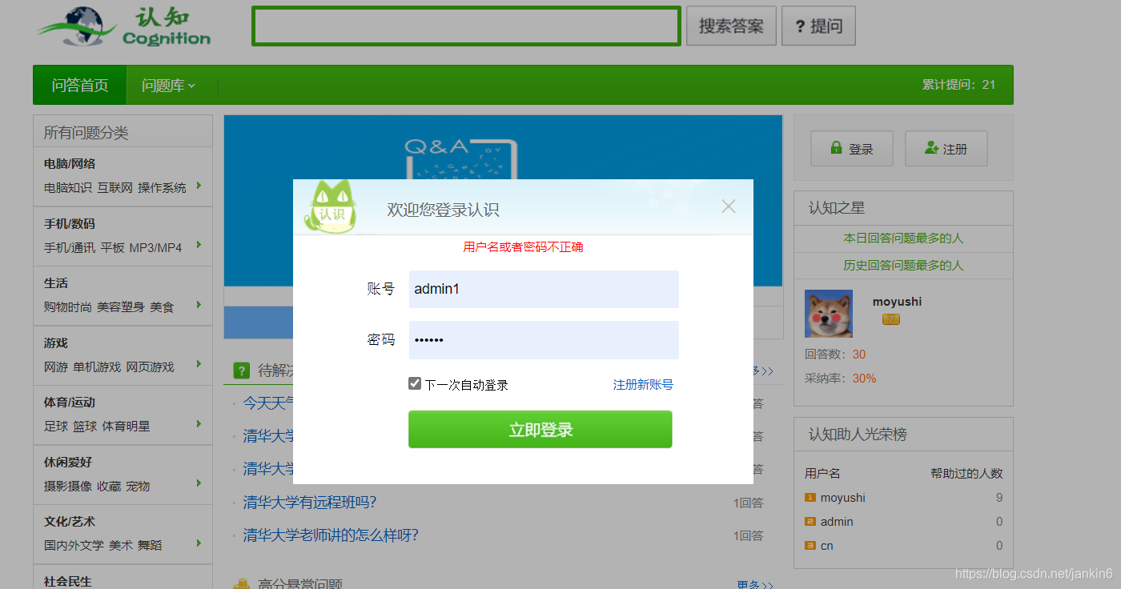Click 更多>> link beside 高分悬赏问题

[755, 584]
